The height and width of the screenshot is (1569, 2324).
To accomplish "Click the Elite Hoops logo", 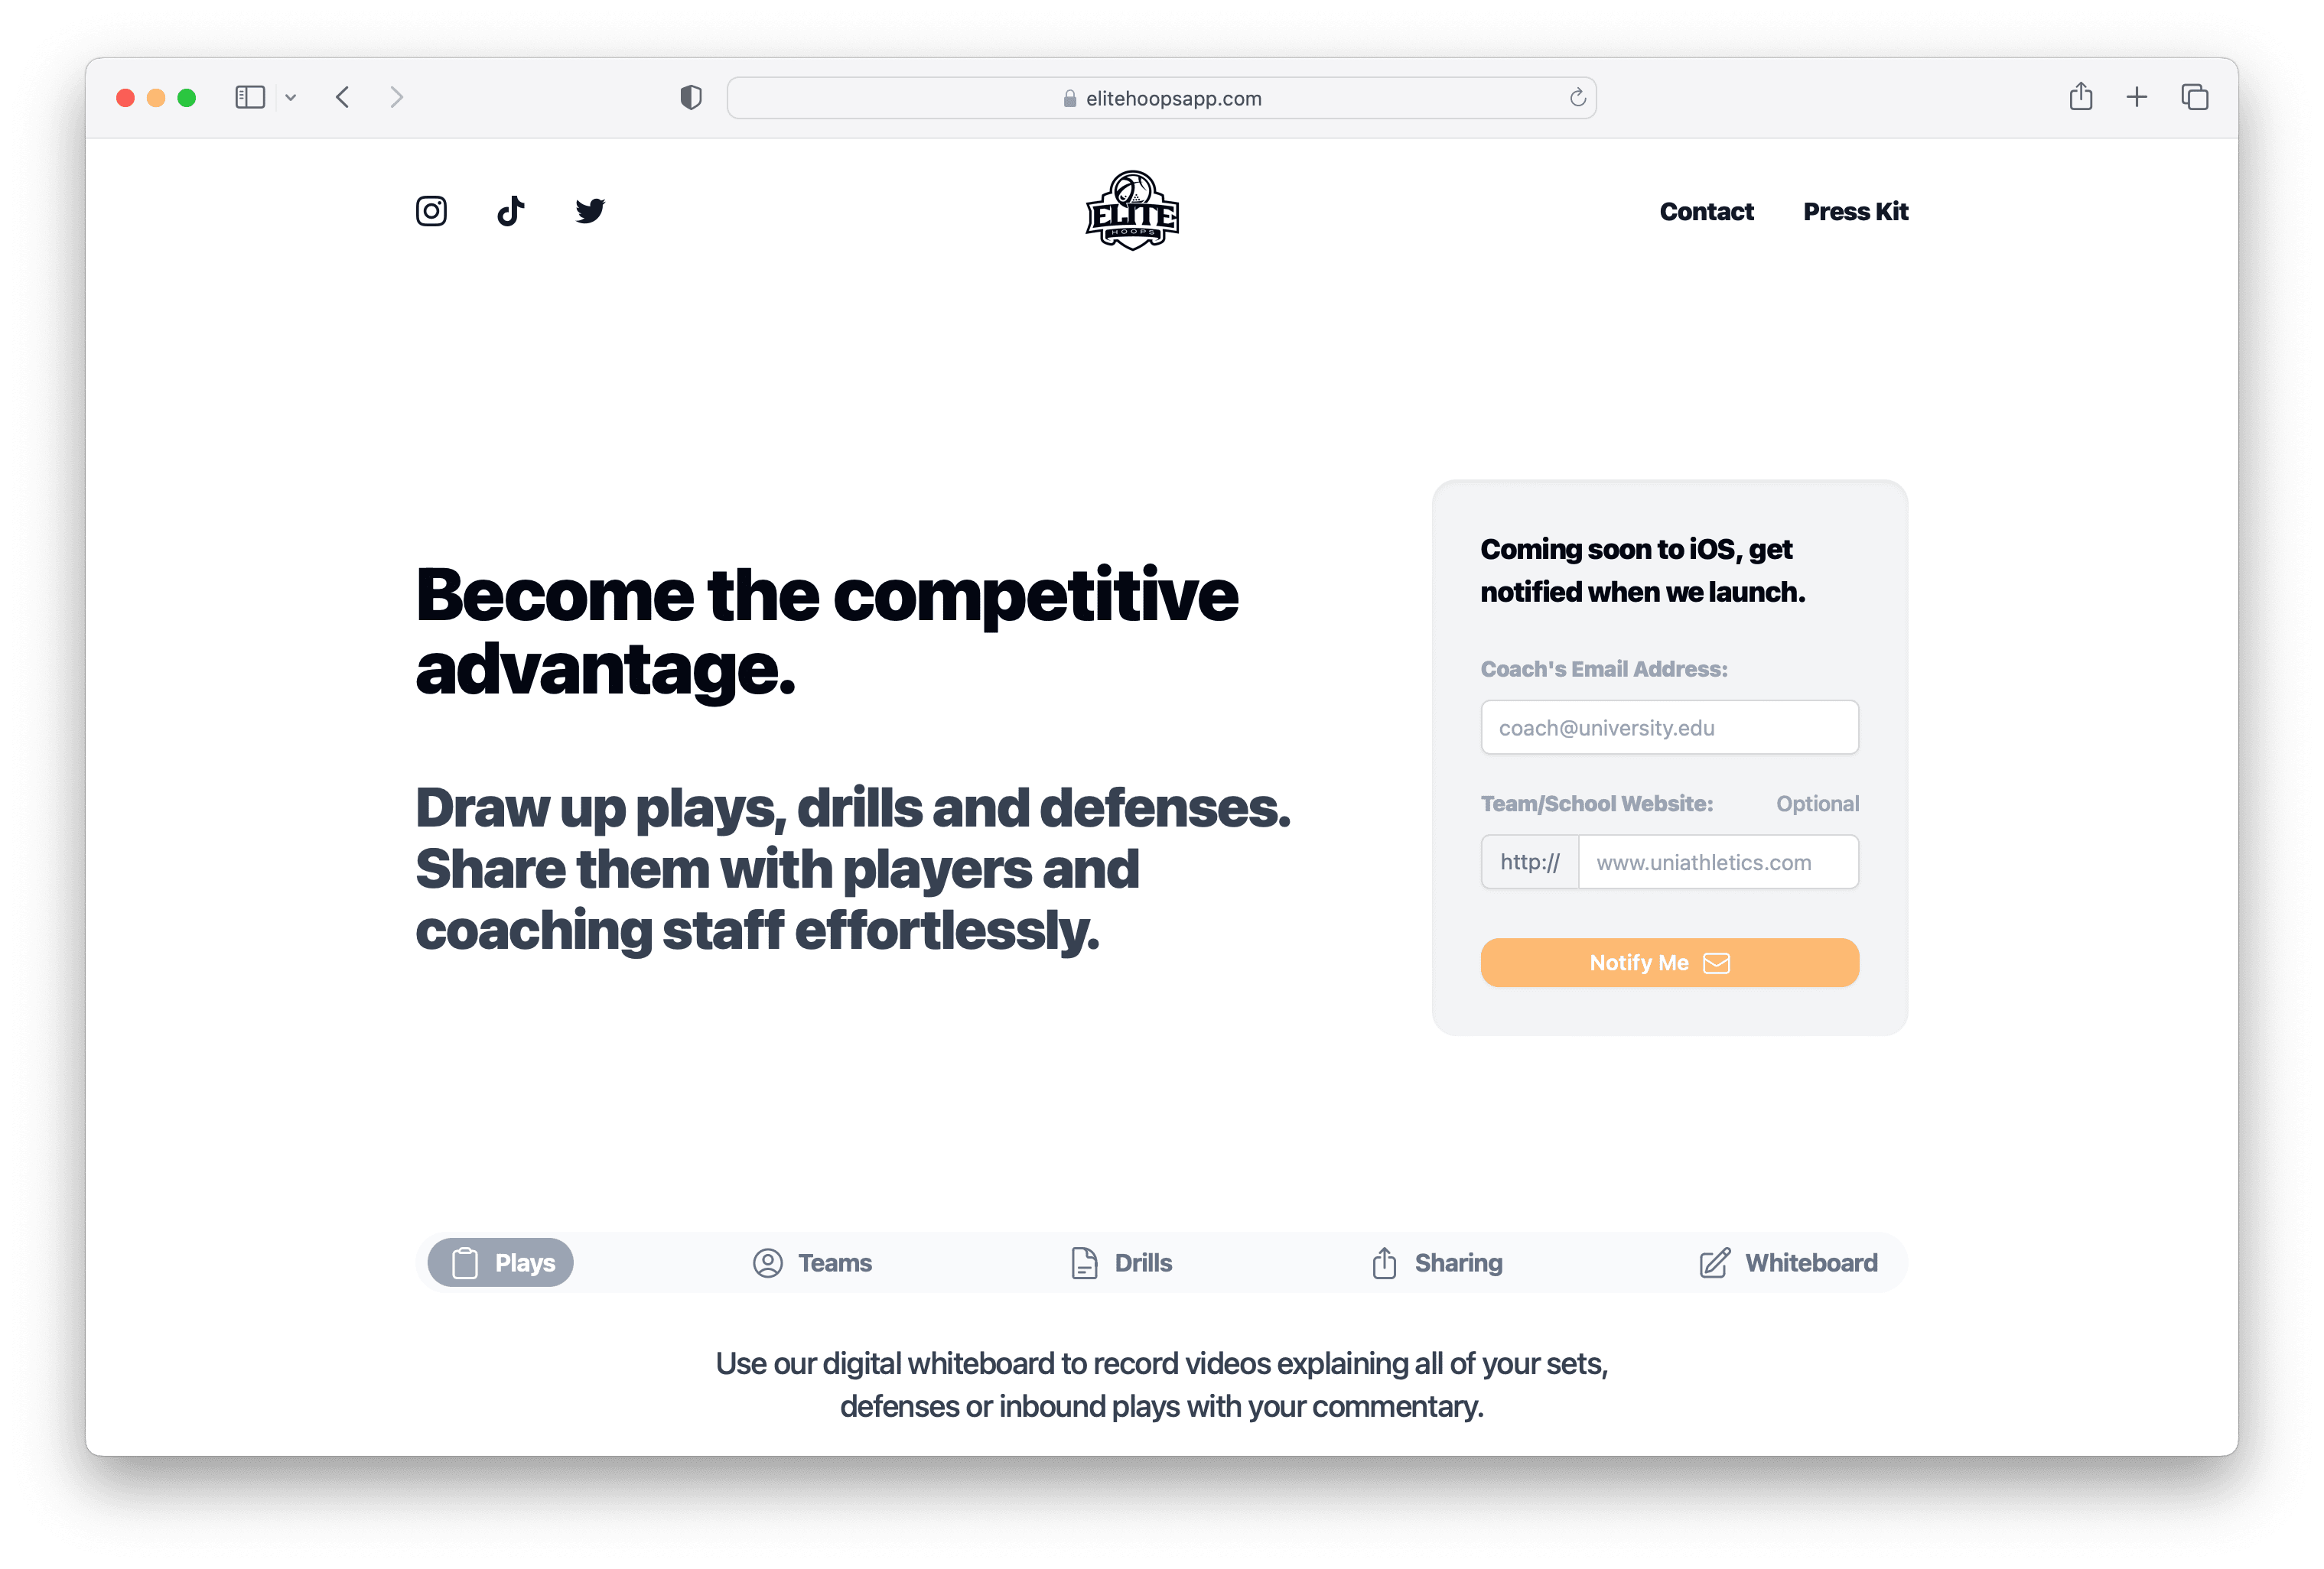I will pyautogui.click(x=1135, y=212).
